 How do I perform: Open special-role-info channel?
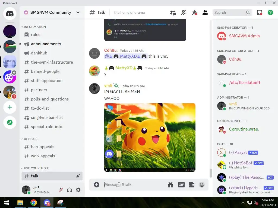[52, 127]
